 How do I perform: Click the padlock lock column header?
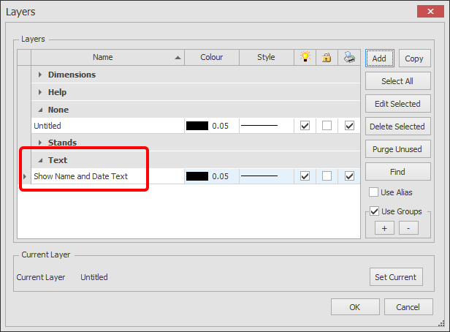(327, 57)
